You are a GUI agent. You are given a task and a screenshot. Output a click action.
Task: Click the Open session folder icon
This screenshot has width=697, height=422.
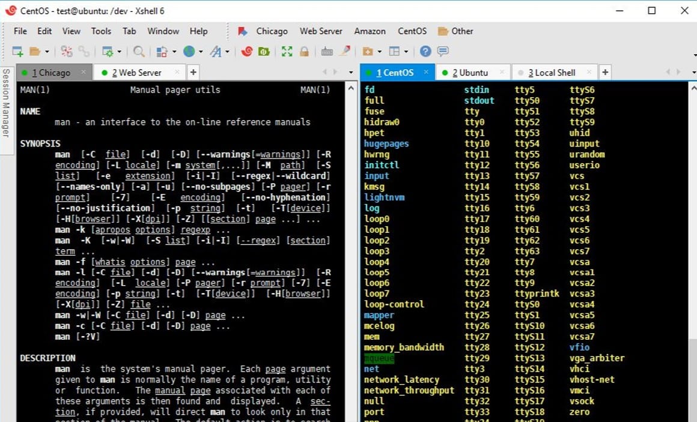click(35, 52)
